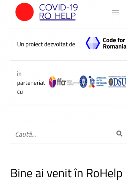This screenshot has height=186, width=137.
Task: Click the DSU coat of arms emblem
Action: [x=111, y=82]
